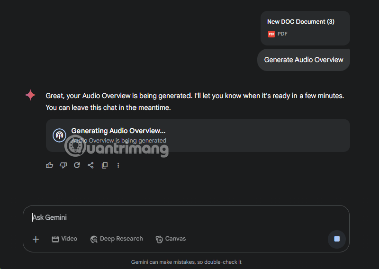This screenshot has width=379, height=269.
Task: Click the Generate Audio Overview message bubble
Action: (304, 60)
